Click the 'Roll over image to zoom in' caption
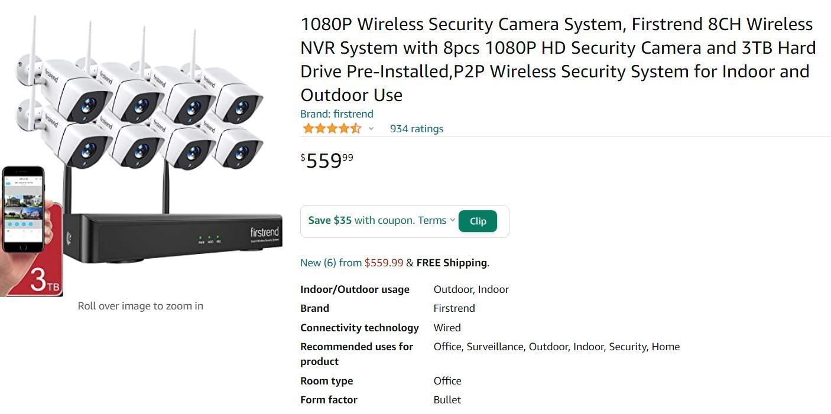Viewport: 831px width, 414px height. click(140, 306)
